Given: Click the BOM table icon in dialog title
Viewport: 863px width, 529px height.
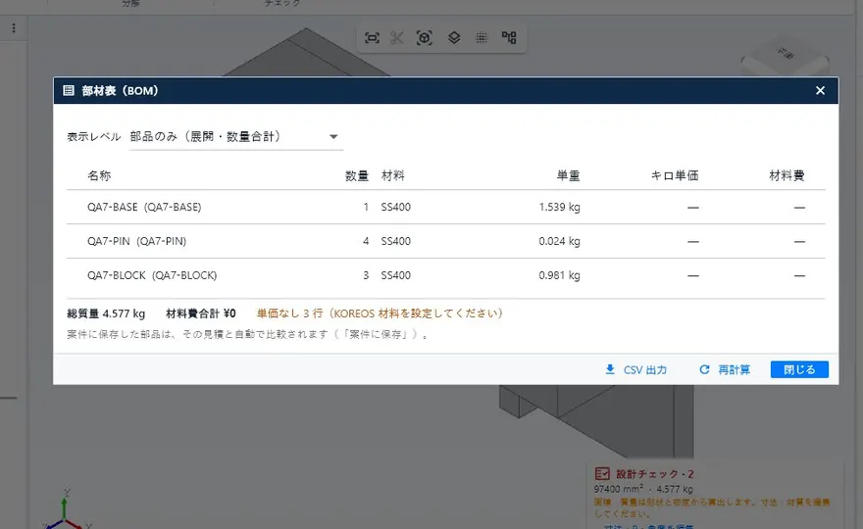Looking at the screenshot, I should [69, 91].
